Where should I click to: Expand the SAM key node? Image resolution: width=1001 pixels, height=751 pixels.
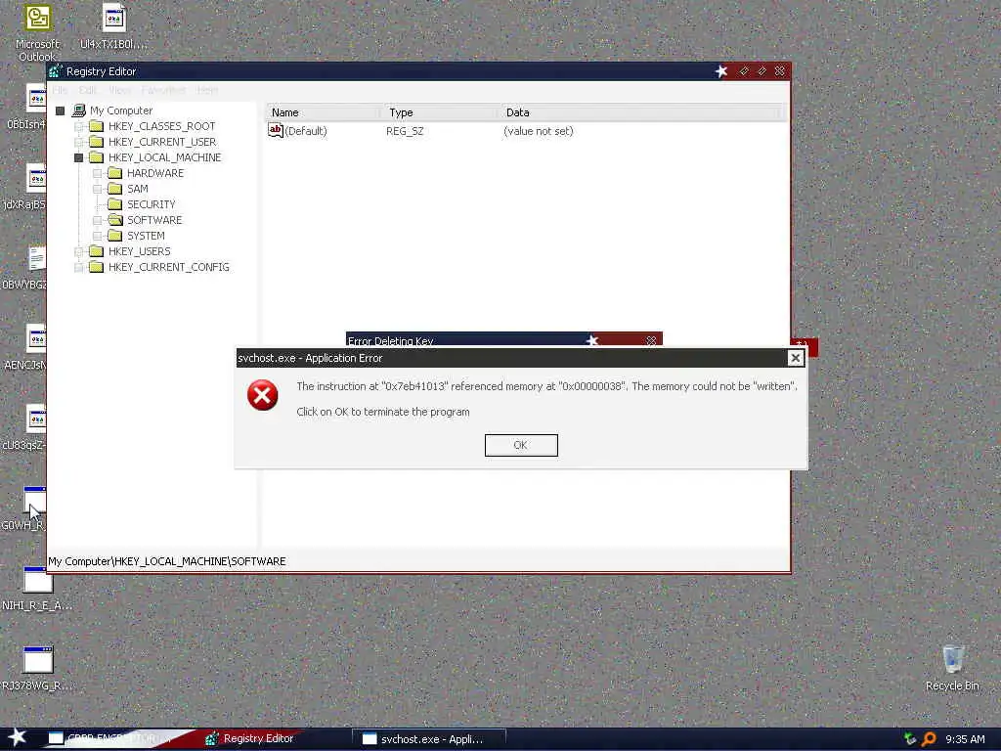tap(97, 189)
